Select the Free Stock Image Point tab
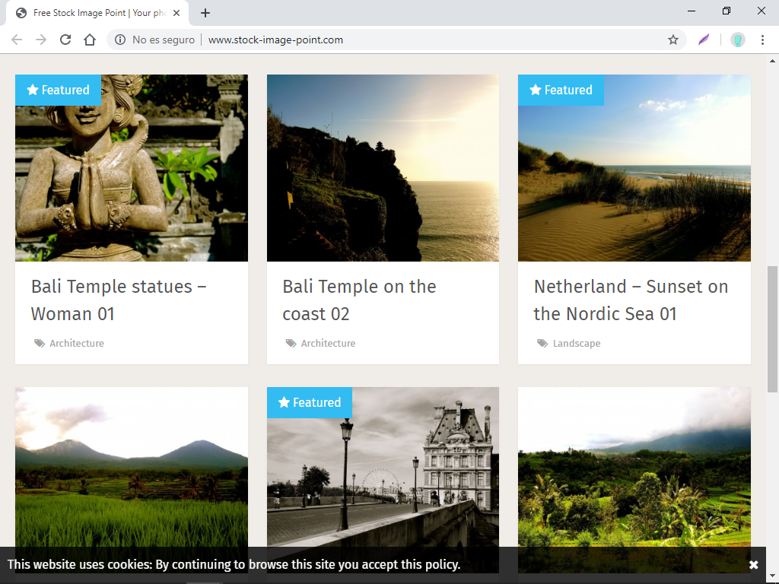 (x=97, y=13)
